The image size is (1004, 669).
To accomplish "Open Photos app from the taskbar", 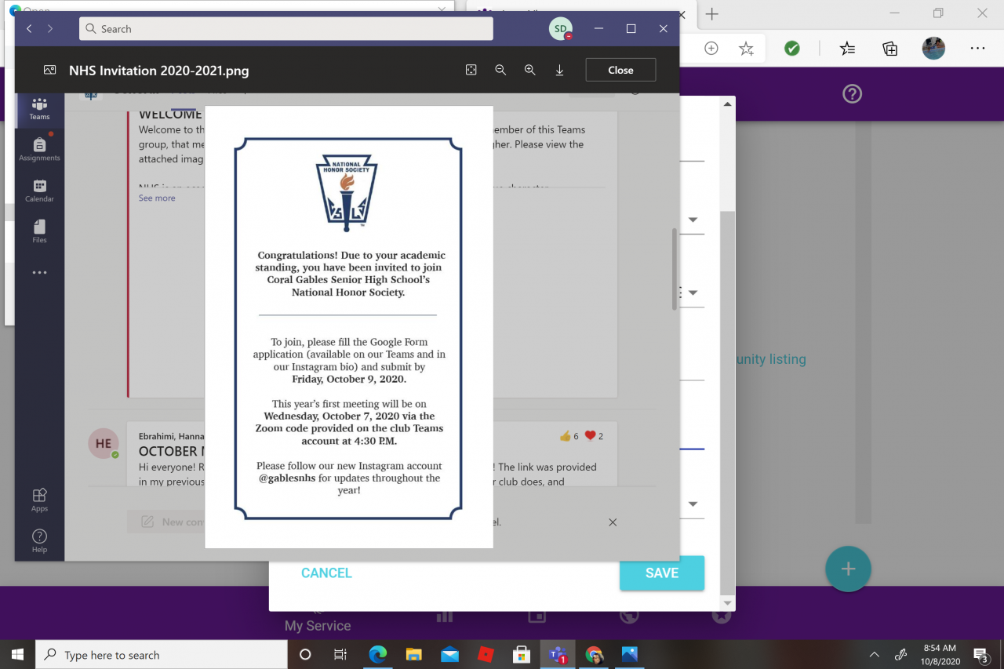I will coord(629,654).
